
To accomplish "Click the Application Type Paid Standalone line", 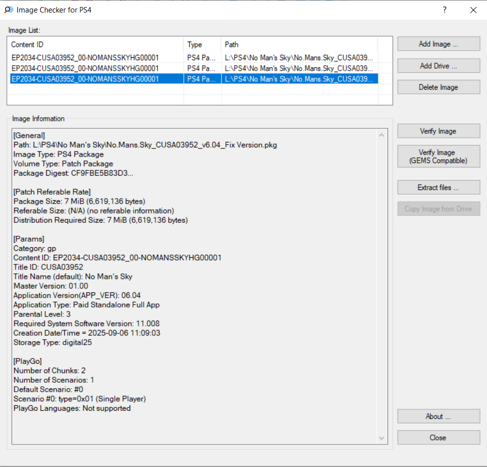I will [x=87, y=304].
